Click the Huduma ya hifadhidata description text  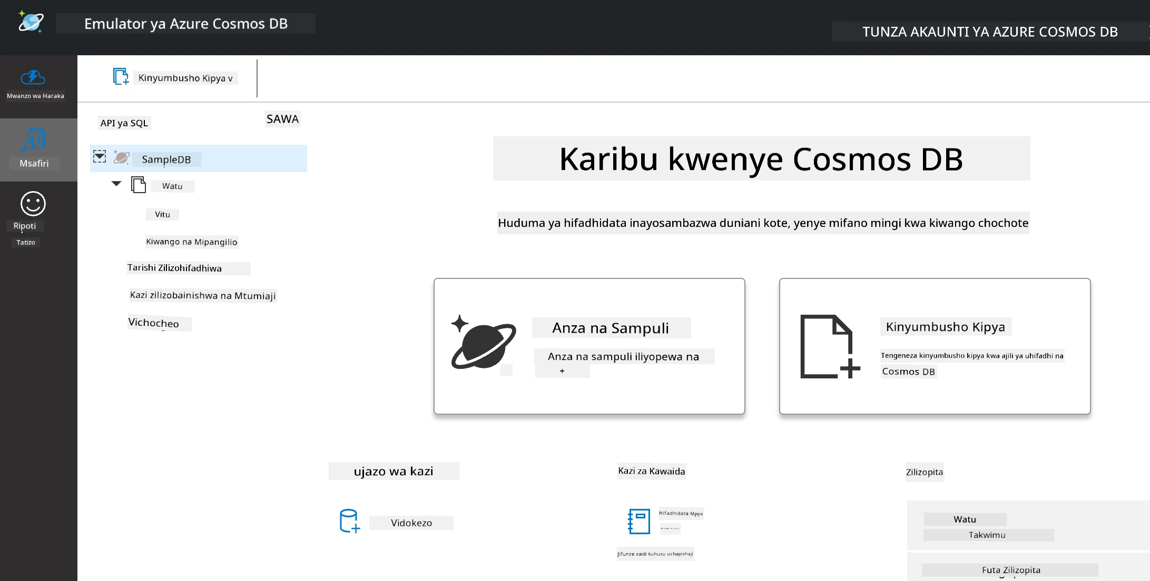click(x=763, y=223)
